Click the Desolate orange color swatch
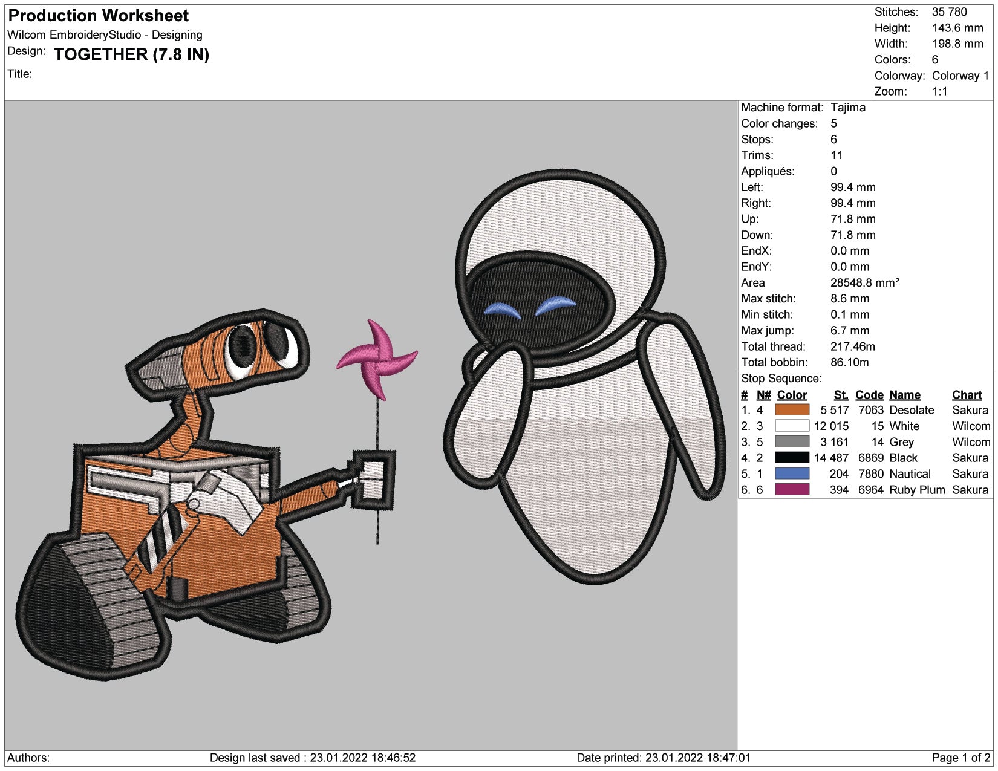This screenshot has height=771, width=998. (792, 410)
